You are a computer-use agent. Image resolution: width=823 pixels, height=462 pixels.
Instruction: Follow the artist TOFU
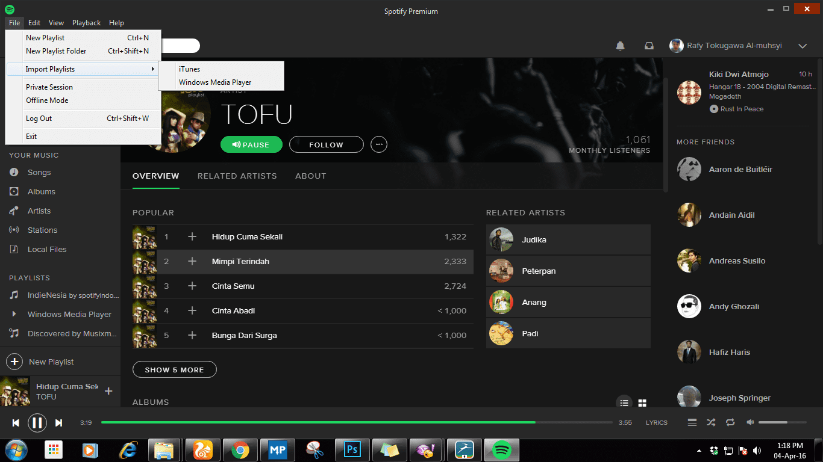(326, 144)
